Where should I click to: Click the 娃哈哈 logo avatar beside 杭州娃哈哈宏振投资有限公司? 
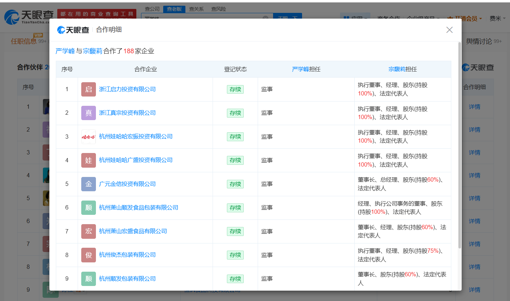[88, 136]
